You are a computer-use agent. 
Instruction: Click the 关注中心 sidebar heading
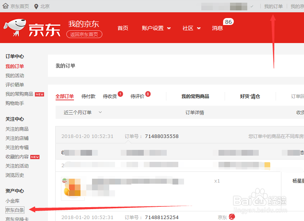coord(15,119)
